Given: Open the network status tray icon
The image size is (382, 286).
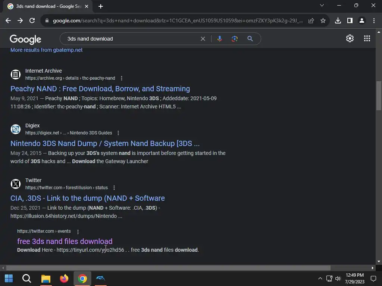Looking at the screenshot, I should (x=329, y=279).
